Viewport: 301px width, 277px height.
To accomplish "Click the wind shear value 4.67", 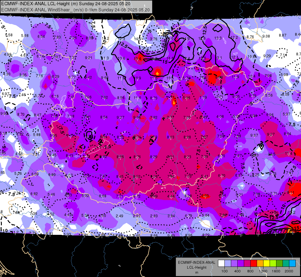I will pyautogui.click(x=24, y=55).
